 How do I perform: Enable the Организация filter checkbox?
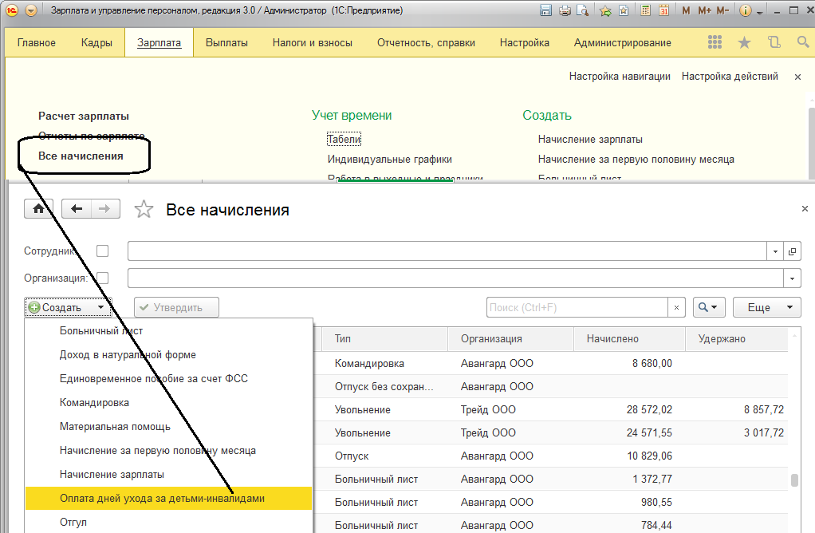(x=102, y=278)
